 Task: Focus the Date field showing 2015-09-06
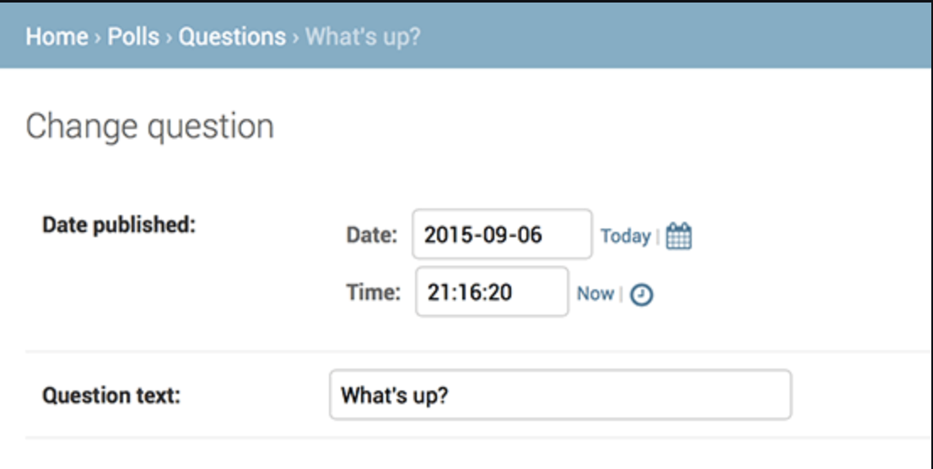tap(502, 234)
